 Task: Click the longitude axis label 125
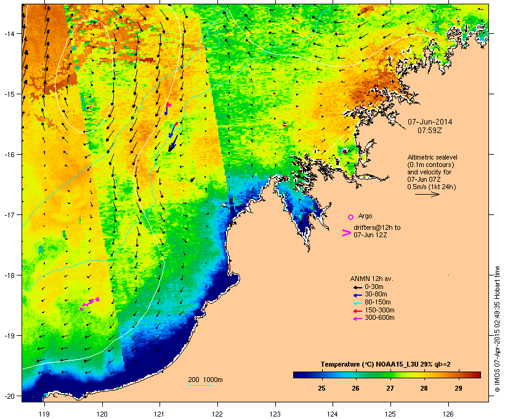click(390, 414)
